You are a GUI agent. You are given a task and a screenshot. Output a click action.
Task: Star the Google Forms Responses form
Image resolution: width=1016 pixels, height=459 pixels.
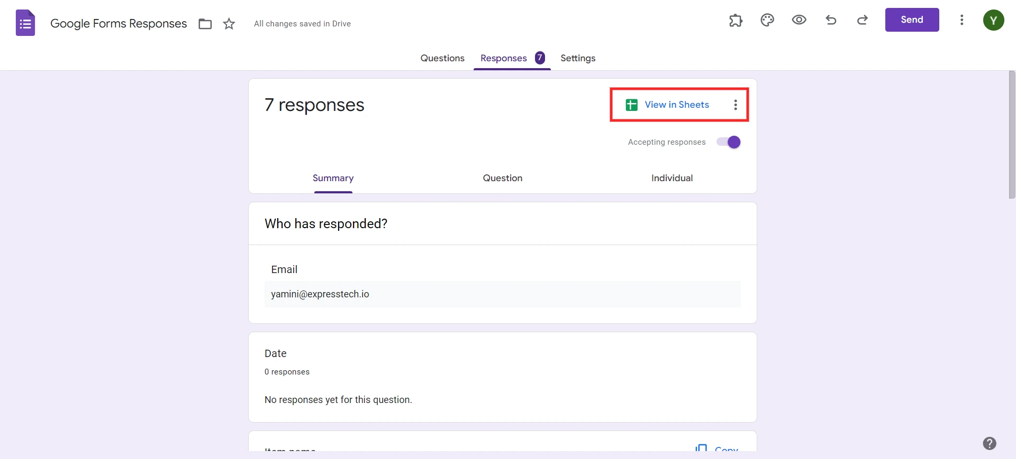pyautogui.click(x=229, y=24)
